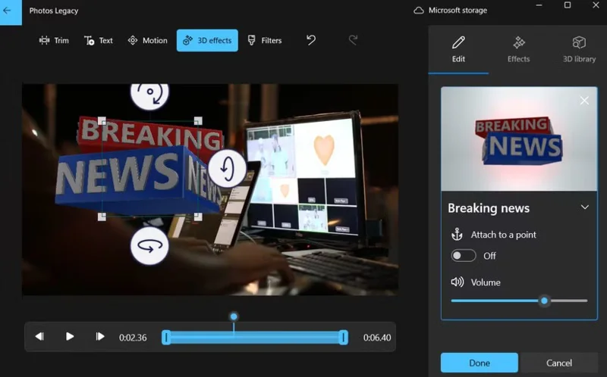
Task: Open the 3D library tab
Action: [579, 49]
